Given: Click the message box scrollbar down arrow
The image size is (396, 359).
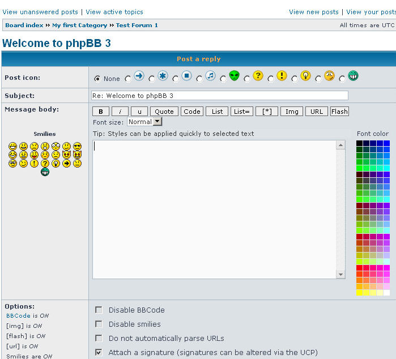Looking at the screenshot, I should tap(340, 274).
